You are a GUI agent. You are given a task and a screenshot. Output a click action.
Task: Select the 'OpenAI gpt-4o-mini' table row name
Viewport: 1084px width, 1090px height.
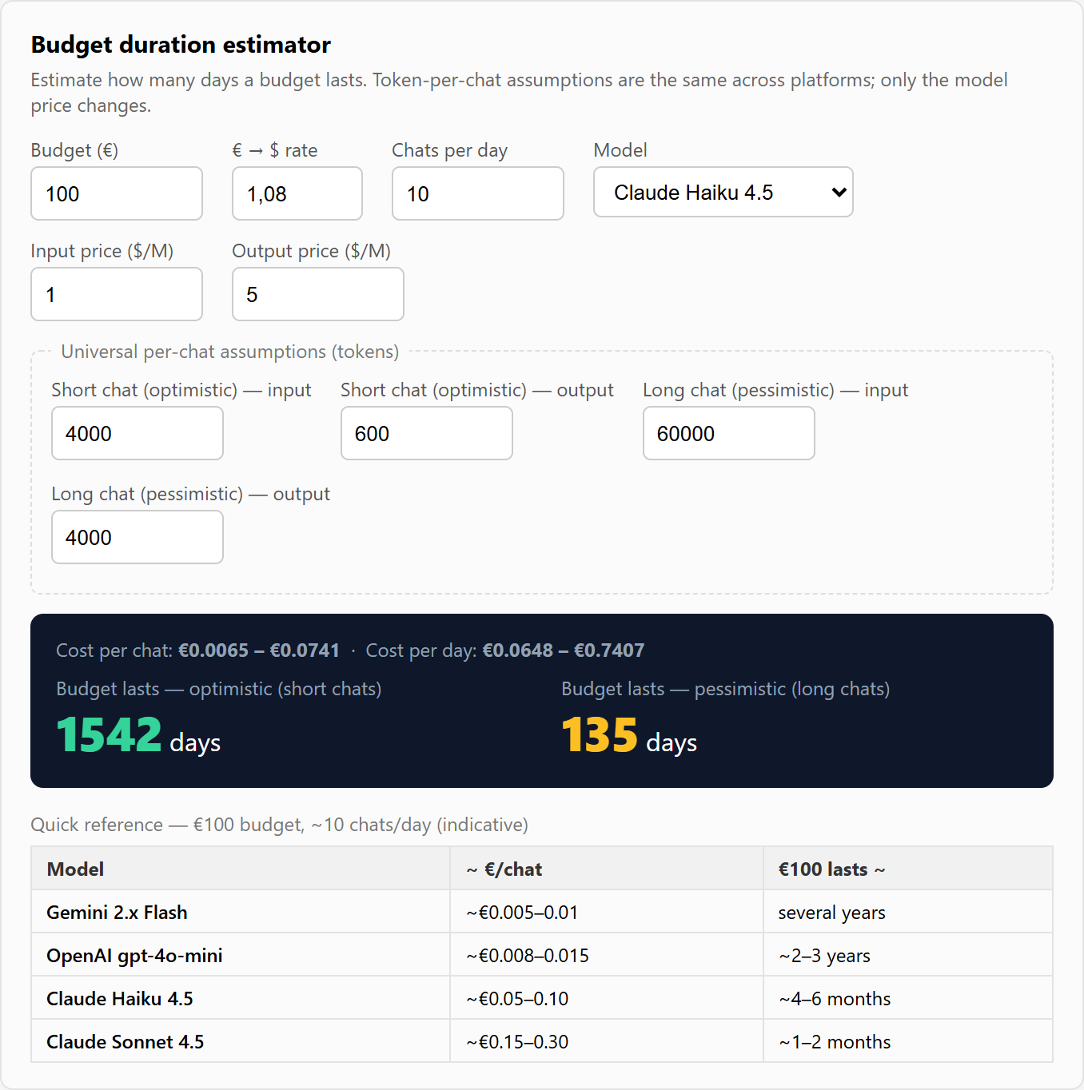[x=134, y=956]
